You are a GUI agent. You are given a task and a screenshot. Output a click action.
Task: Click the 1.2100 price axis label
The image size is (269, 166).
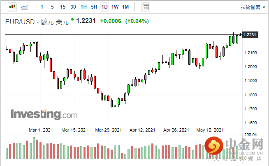coord(250,52)
